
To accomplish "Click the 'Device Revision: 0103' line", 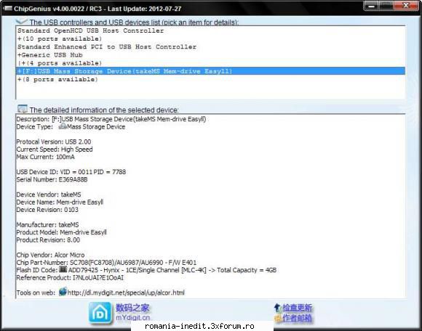I will [x=47, y=210].
